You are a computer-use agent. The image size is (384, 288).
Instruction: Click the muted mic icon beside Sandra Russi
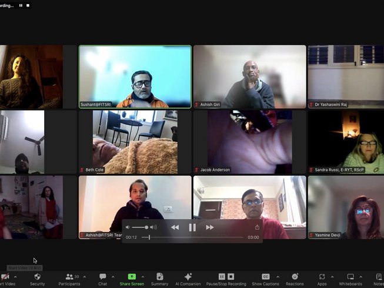click(x=311, y=170)
